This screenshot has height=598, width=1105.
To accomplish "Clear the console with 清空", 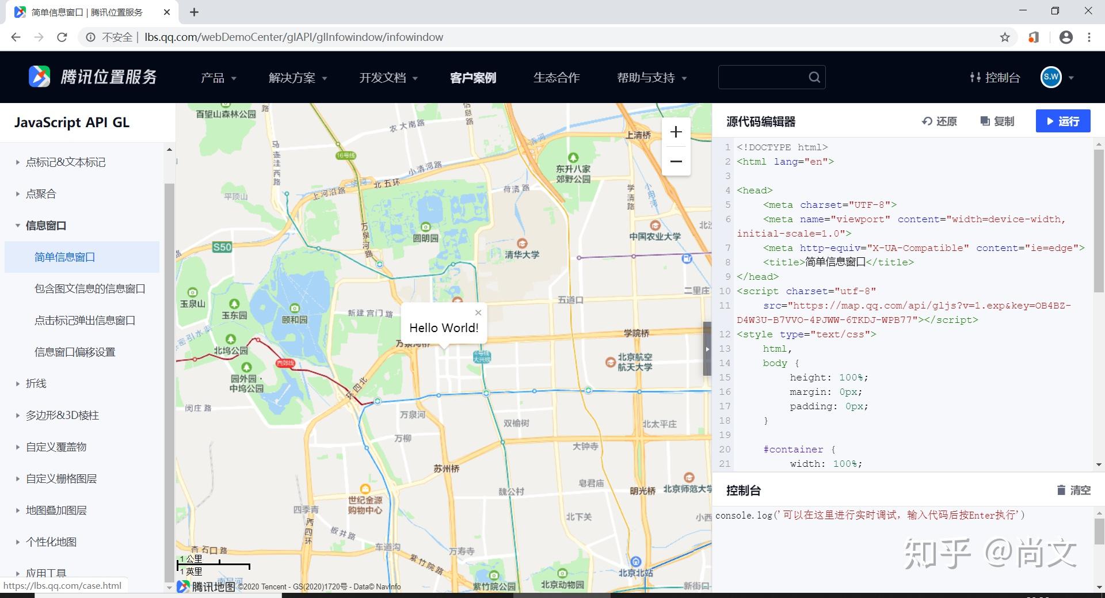I will tap(1074, 490).
